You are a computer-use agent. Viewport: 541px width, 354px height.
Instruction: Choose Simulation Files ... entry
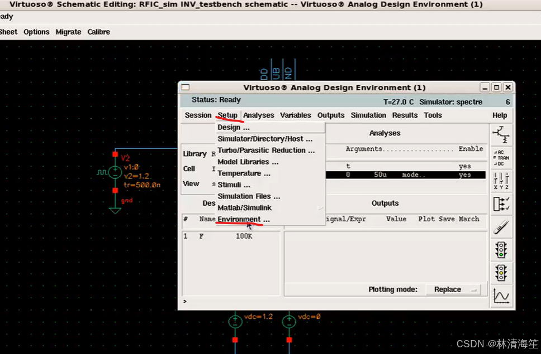[270, 196]
